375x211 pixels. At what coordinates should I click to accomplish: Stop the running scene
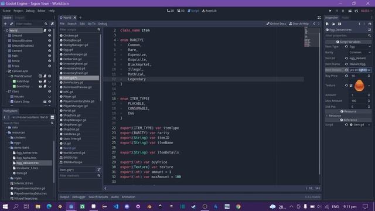coord(343,11)
